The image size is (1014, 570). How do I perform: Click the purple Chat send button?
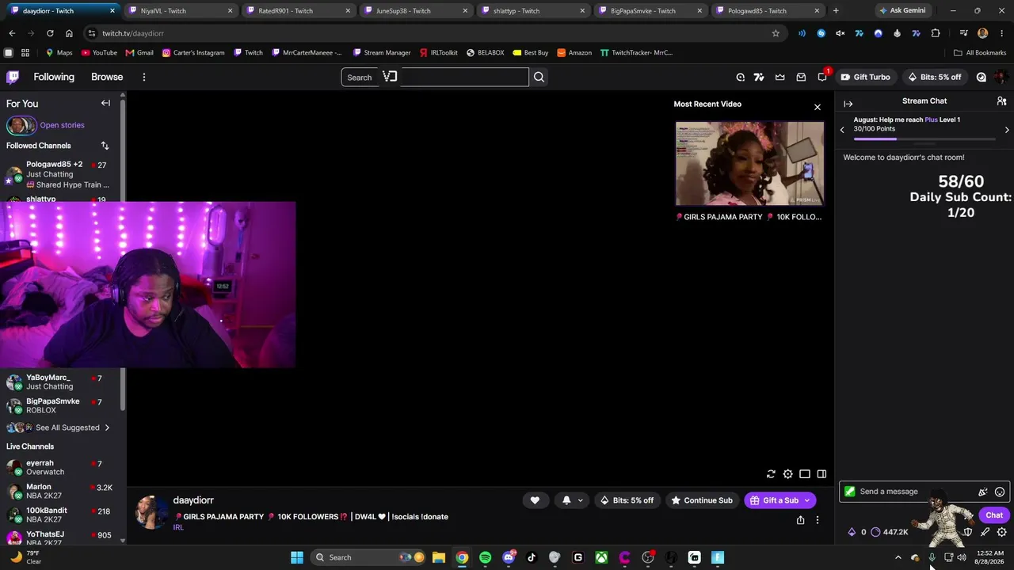(994, 515)
